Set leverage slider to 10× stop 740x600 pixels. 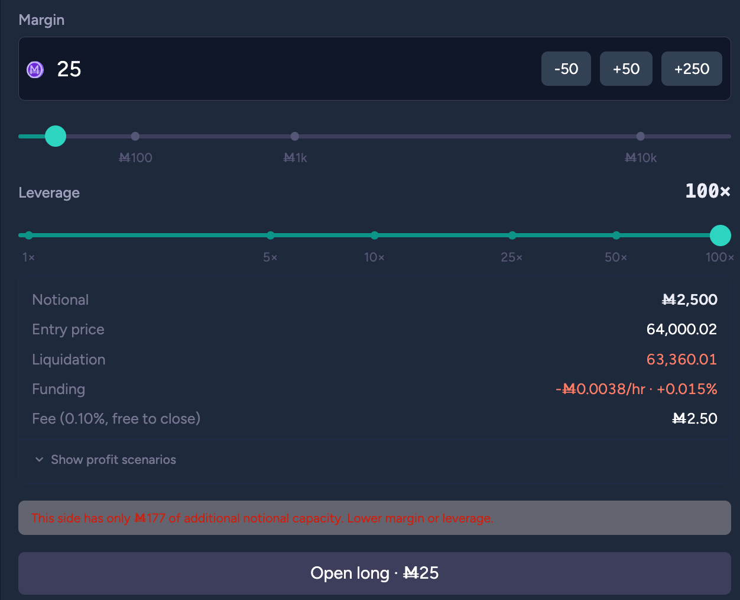click(375, 236)
